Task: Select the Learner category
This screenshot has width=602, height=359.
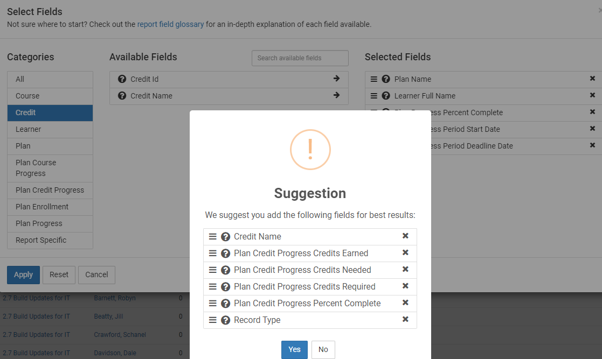Action: (x=50, y=130)
